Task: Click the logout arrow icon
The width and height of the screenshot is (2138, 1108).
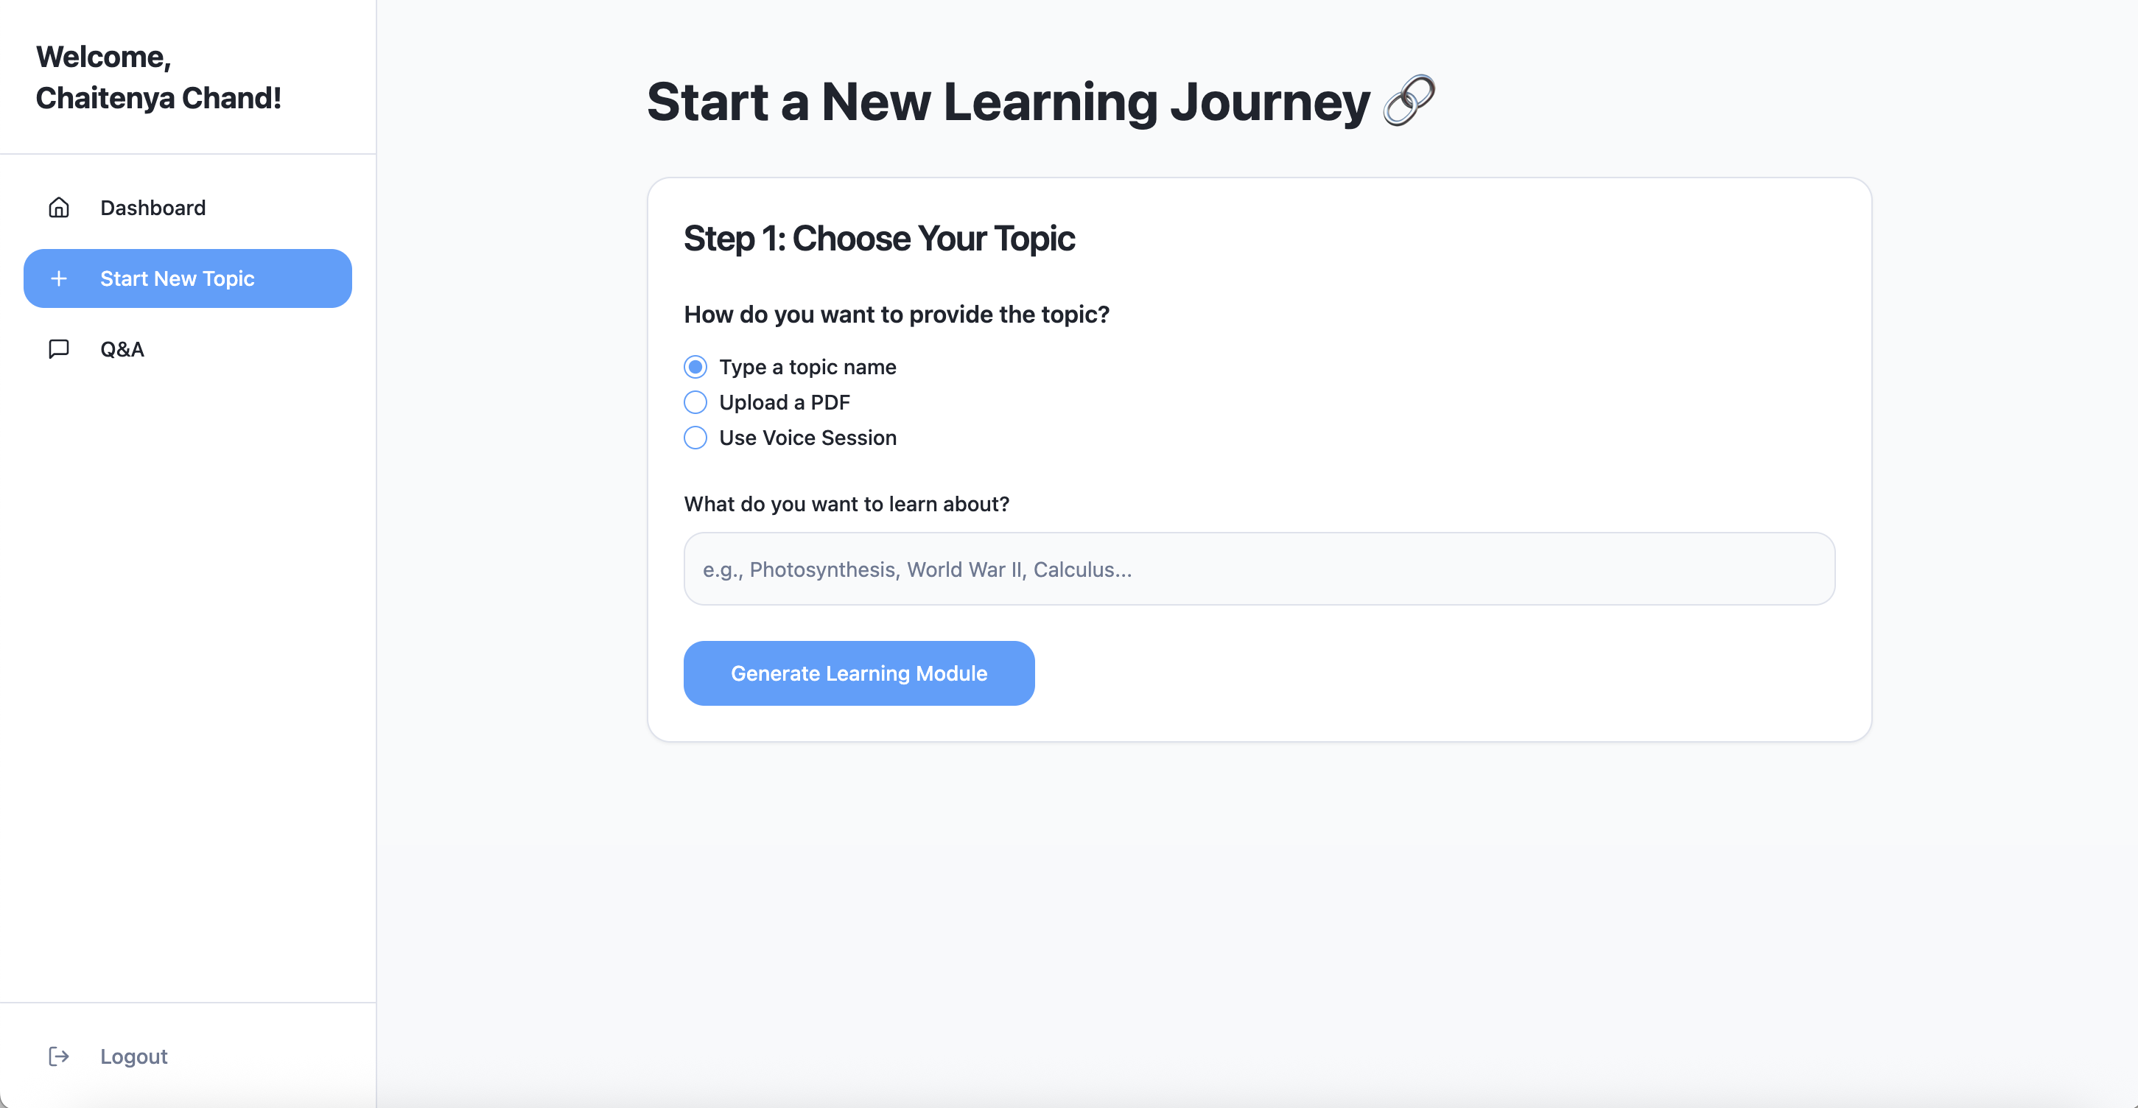Action: 59,1056
